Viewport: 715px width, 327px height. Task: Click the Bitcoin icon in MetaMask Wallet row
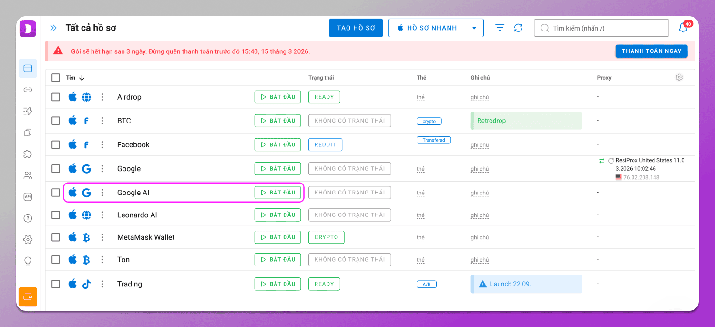tap(86, 237)
